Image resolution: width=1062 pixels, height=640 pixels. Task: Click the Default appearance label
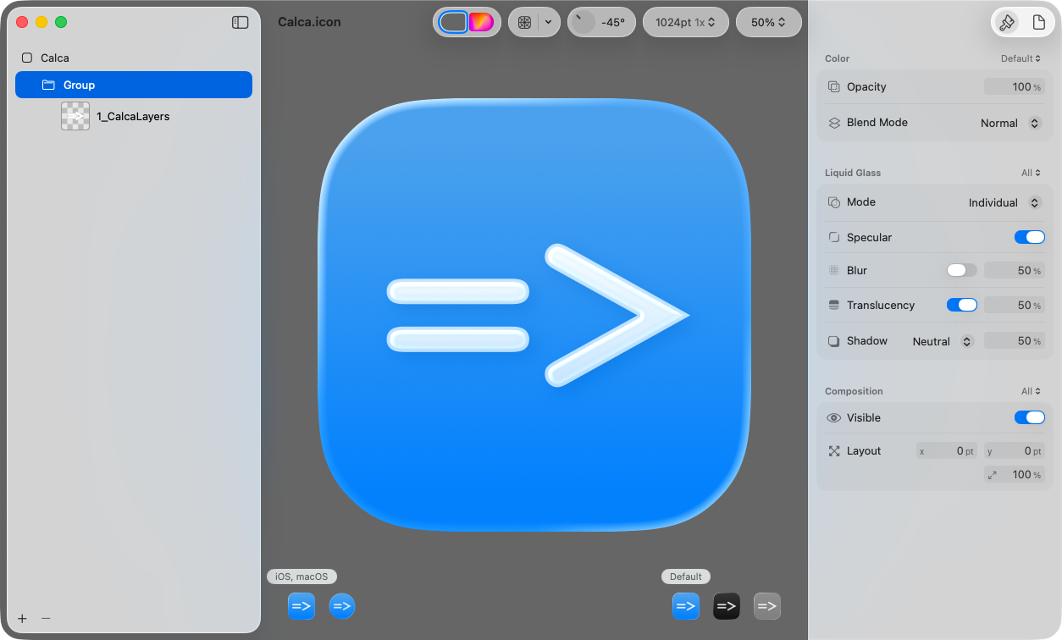click(686, 577)
